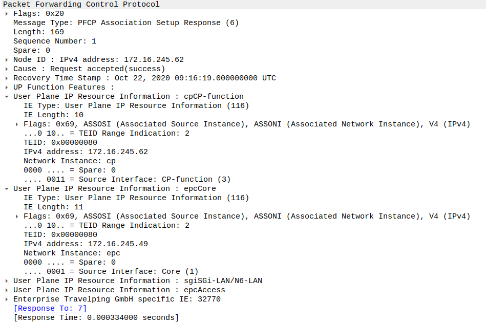Select the IPv4 address 172.16.245.49 field

tap(82, 244)
